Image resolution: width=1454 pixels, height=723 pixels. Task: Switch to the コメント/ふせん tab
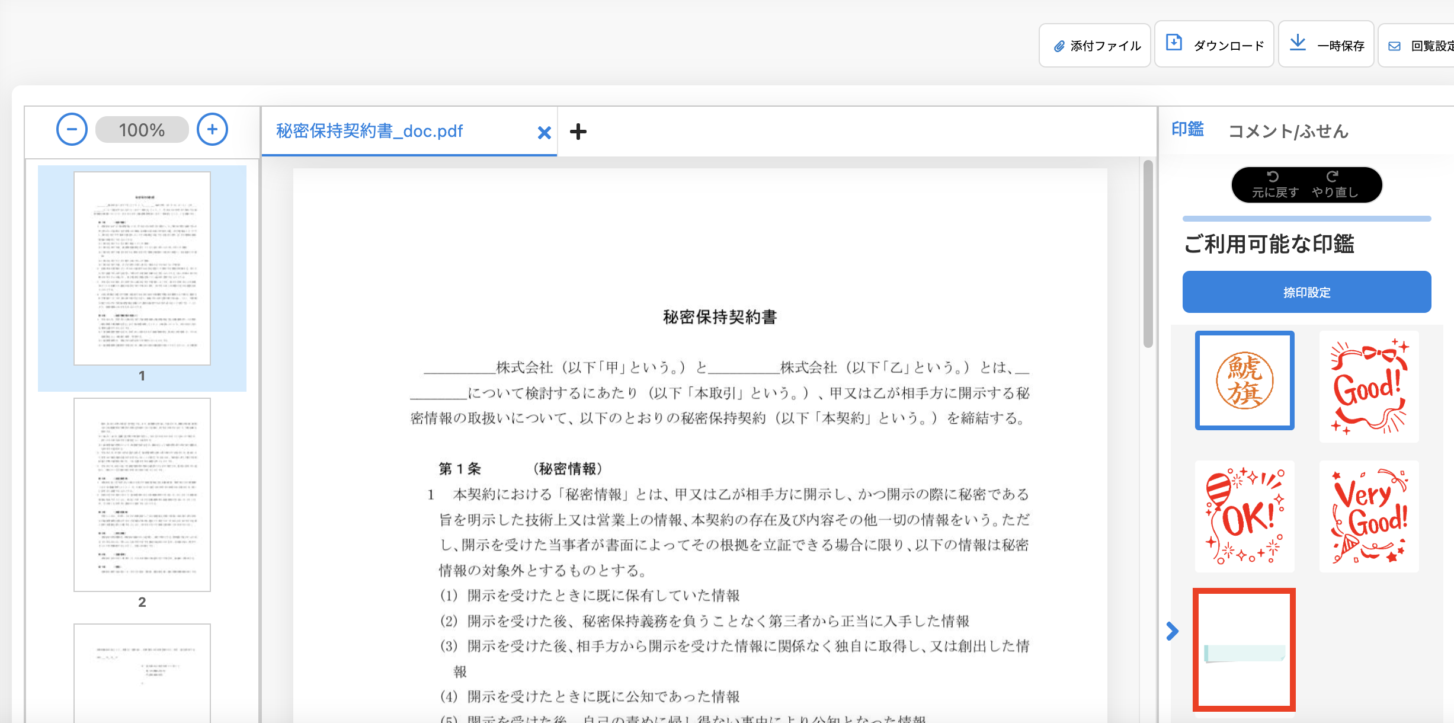pyautogui.click(x=1288, y=131)
